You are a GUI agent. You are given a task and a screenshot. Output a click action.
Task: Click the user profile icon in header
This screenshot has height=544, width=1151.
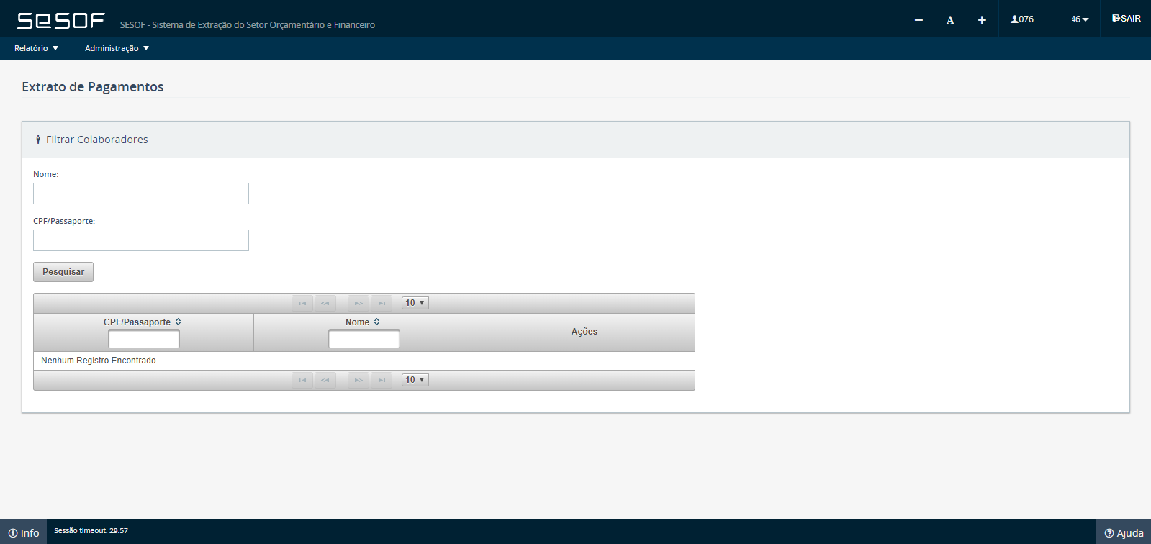1014,19
